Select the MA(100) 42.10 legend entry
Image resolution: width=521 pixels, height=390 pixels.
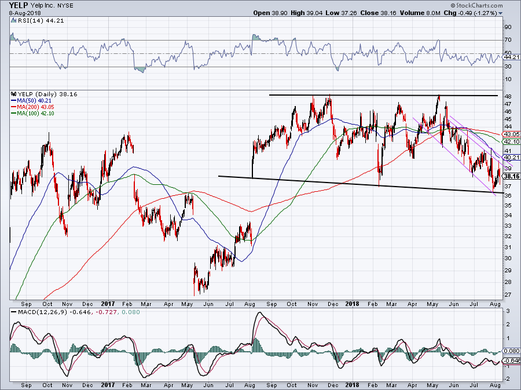32,114
